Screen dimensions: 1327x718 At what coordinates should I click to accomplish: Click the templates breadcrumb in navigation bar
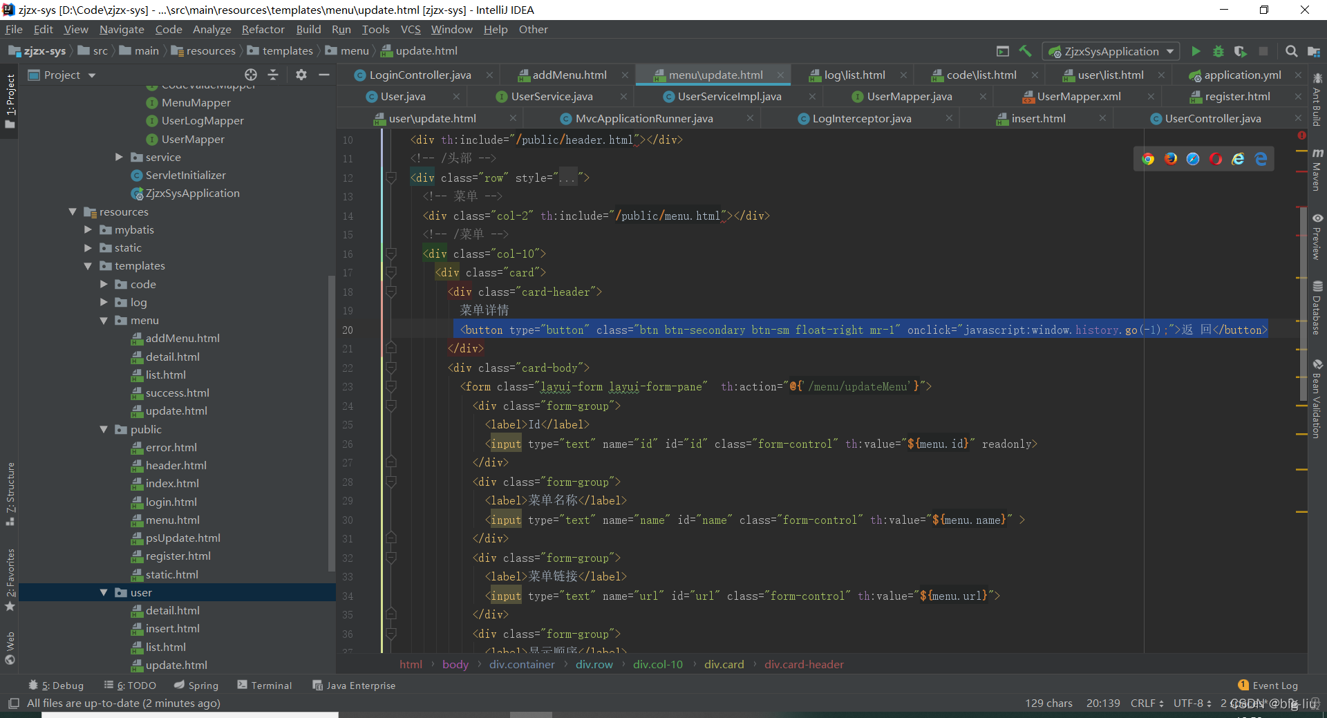coord(287,51)
